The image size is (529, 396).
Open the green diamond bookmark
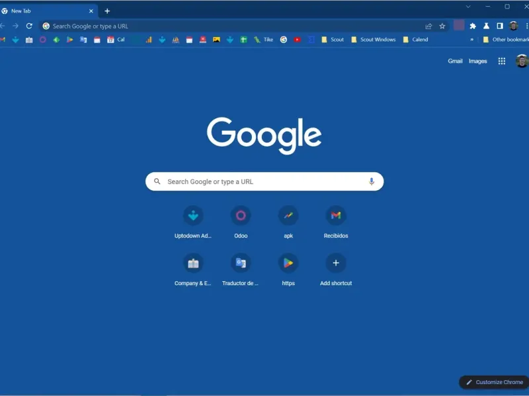coord(56,40)
